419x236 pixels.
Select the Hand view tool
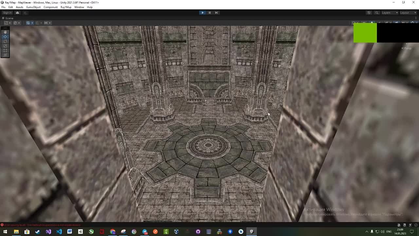click(5, 32)
